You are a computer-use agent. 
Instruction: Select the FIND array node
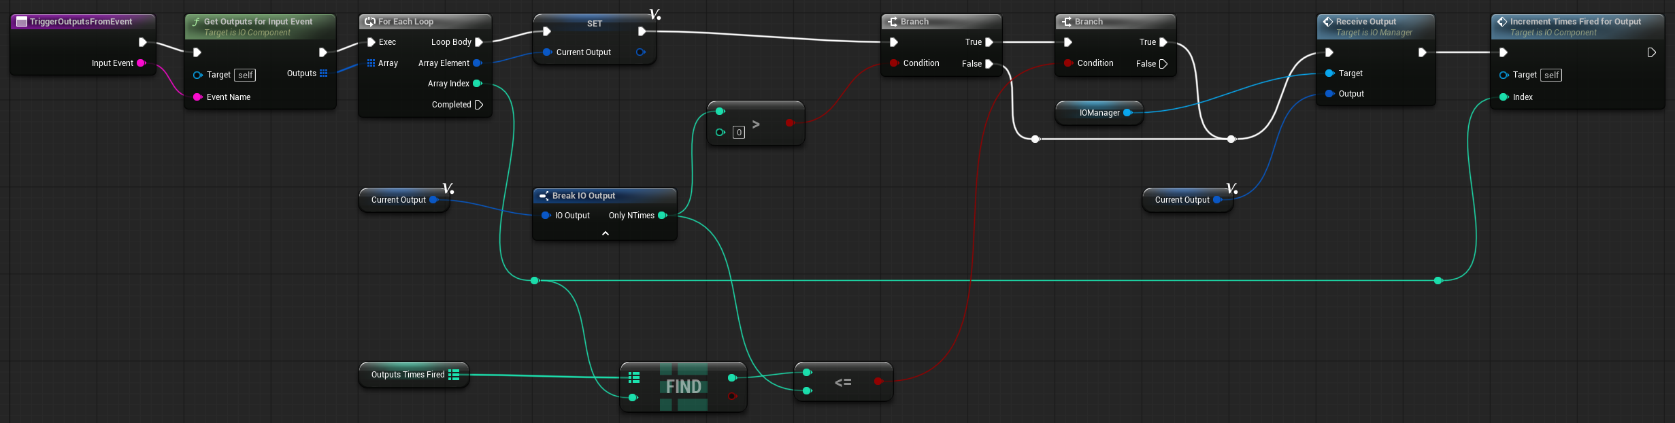683,386
